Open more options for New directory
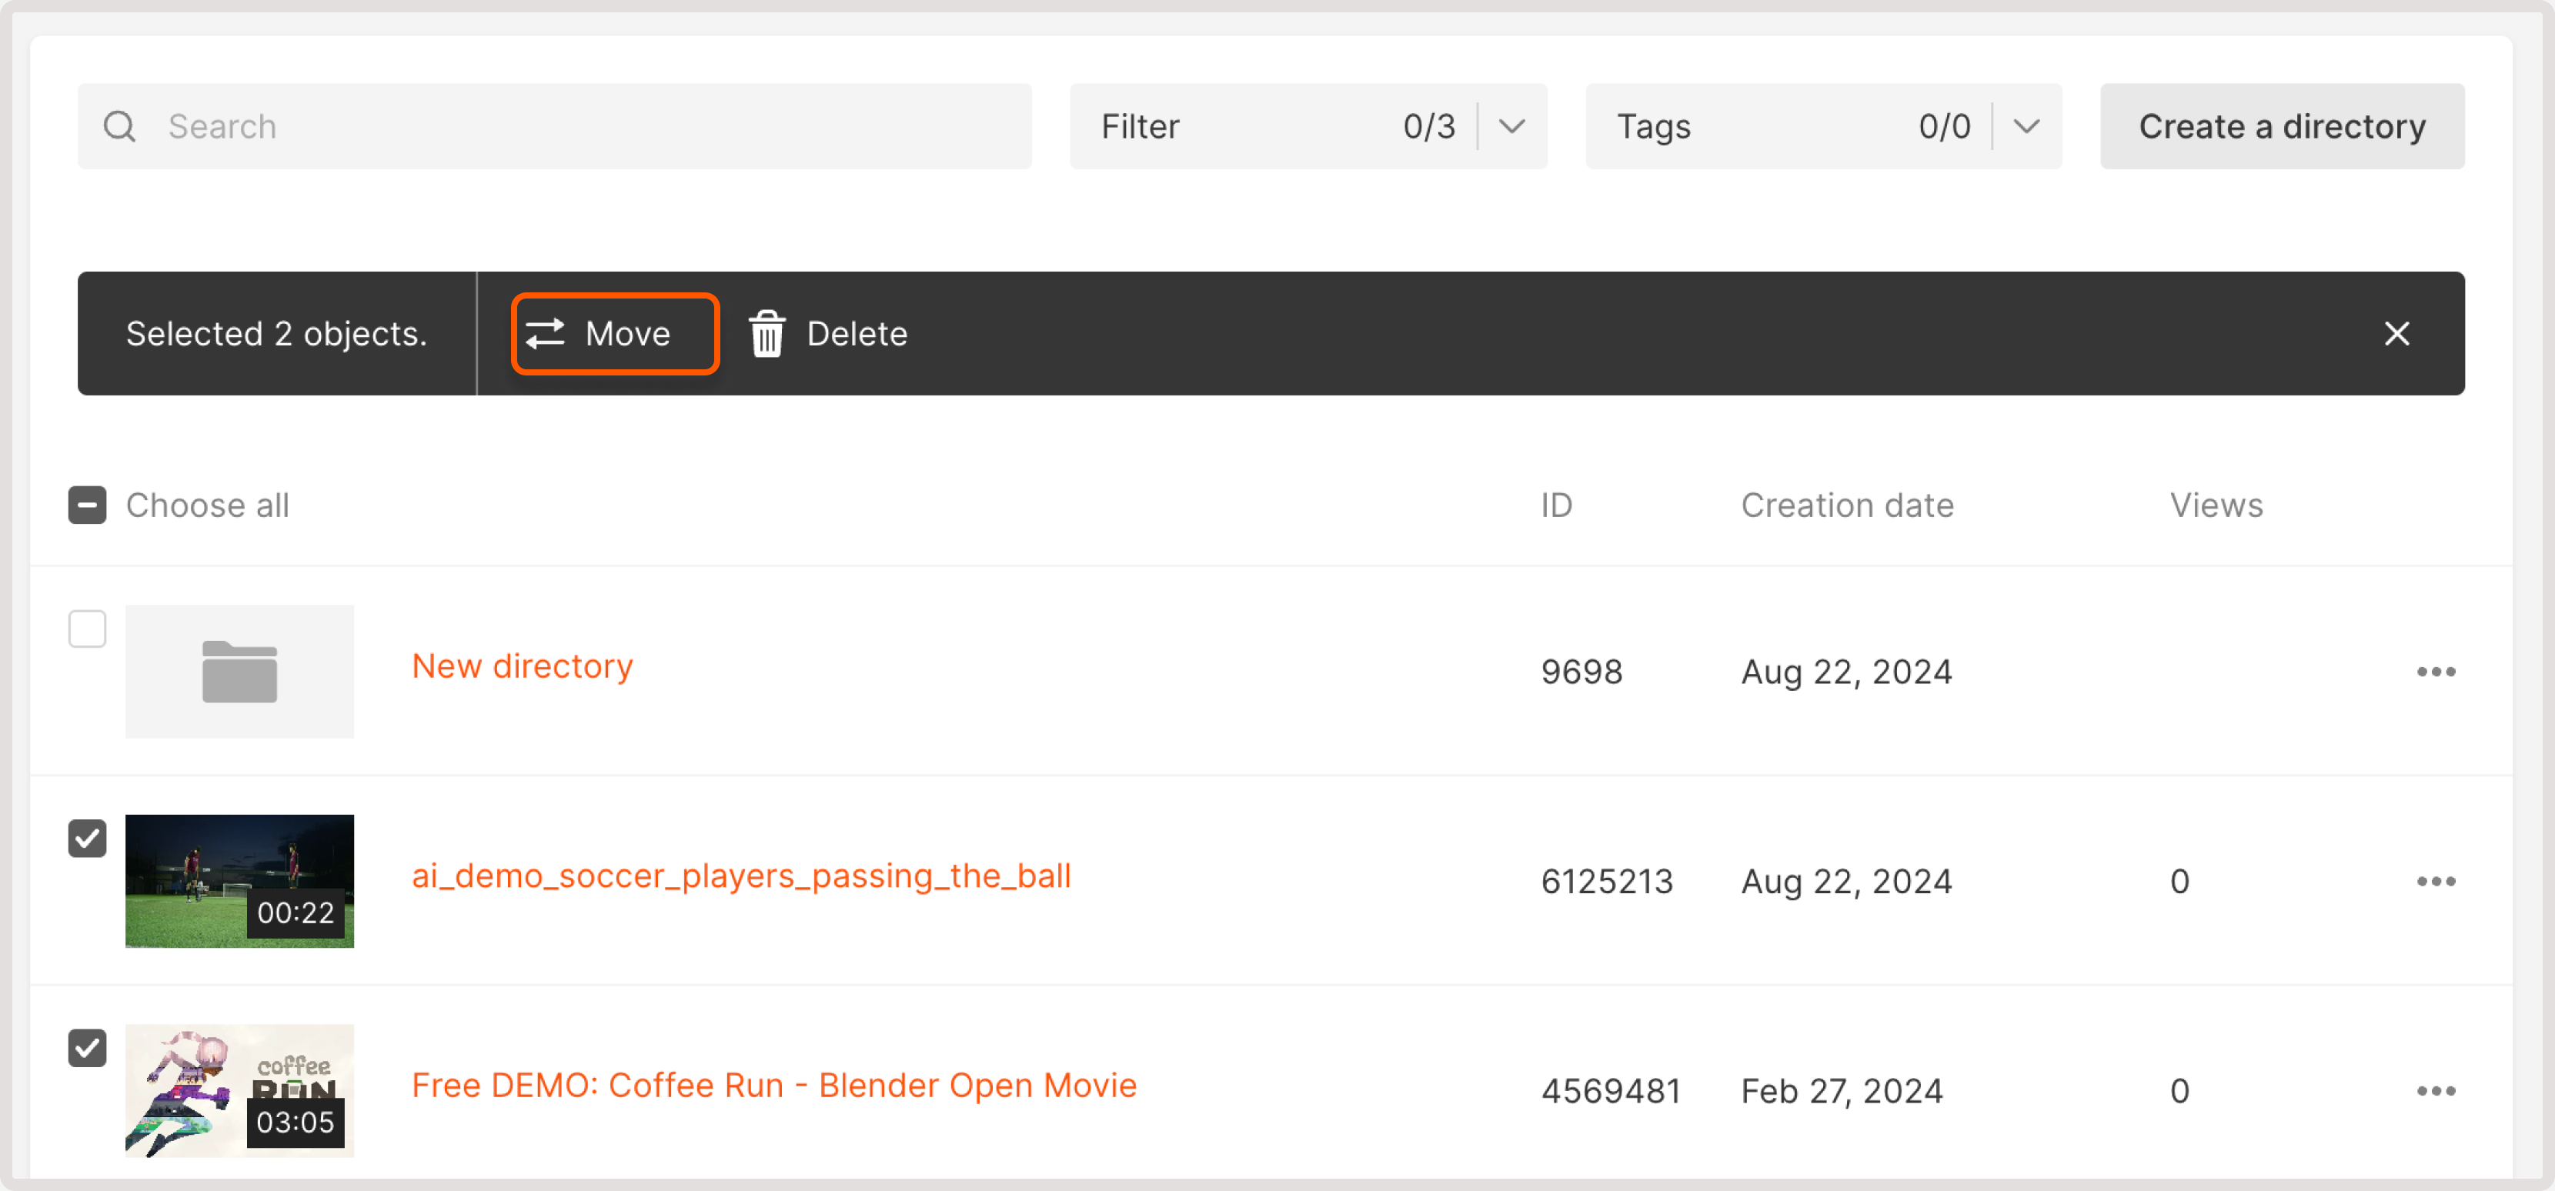 coord(2435,672)
